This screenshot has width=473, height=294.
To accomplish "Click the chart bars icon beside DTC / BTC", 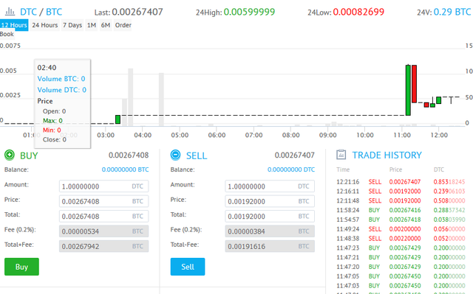I will [x=10, y=12].
